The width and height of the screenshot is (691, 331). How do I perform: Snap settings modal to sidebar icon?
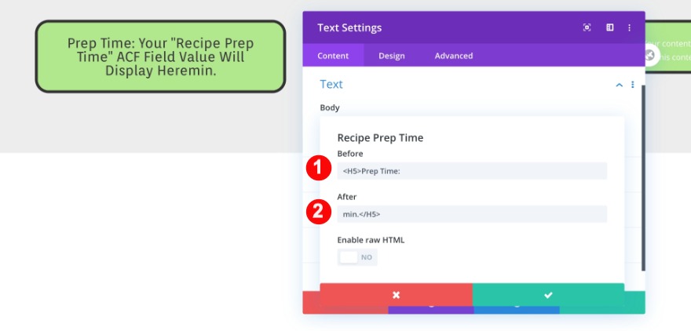coord(609,27)
